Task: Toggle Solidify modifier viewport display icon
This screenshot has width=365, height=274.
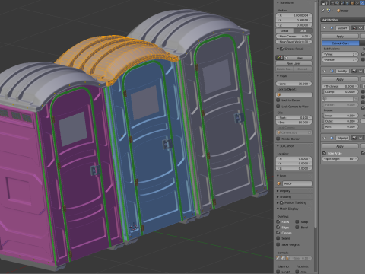Action: [360, 71]
